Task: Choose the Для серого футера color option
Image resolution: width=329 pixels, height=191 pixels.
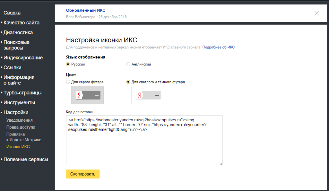Action: click(68, 82)
